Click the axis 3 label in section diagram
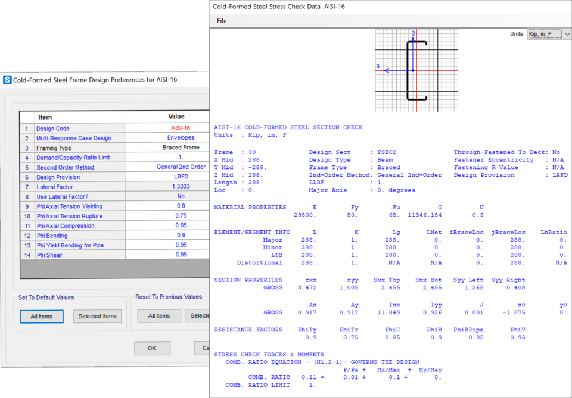This screenshot has height=398, width=572. (378, 66)
